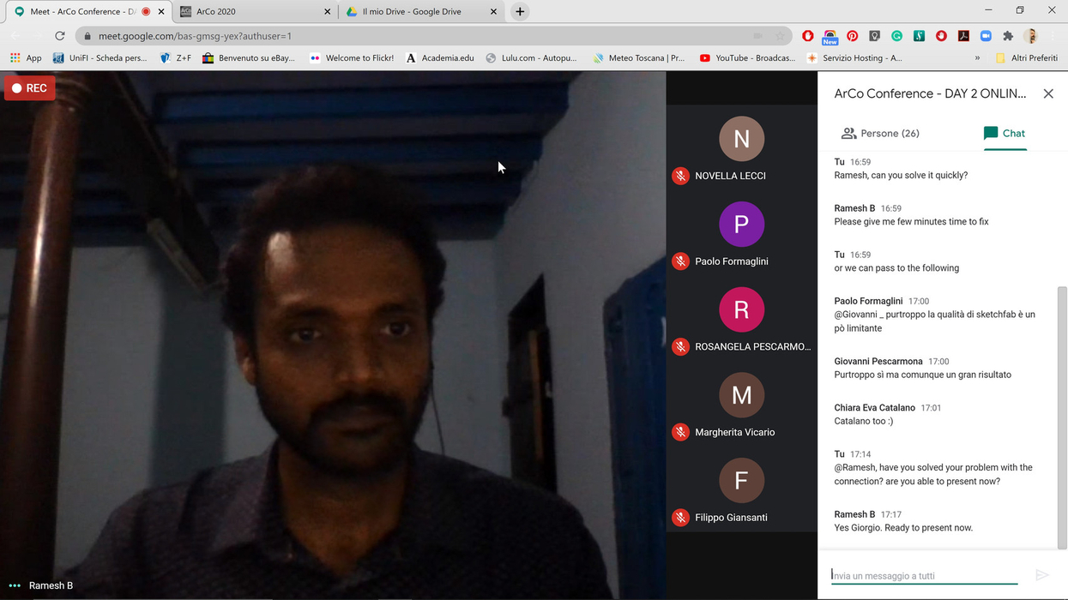
Task: Click 'Purtroppo sì ma comunque un gran risultato'
Action: [922, 375]
